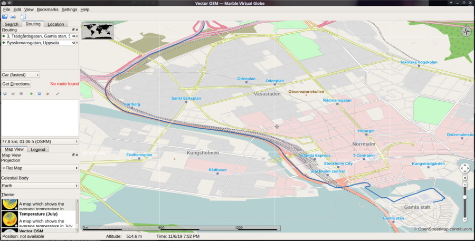Click the green plus add destination icon
475x241 pixels.
click(x=31, y=93)
